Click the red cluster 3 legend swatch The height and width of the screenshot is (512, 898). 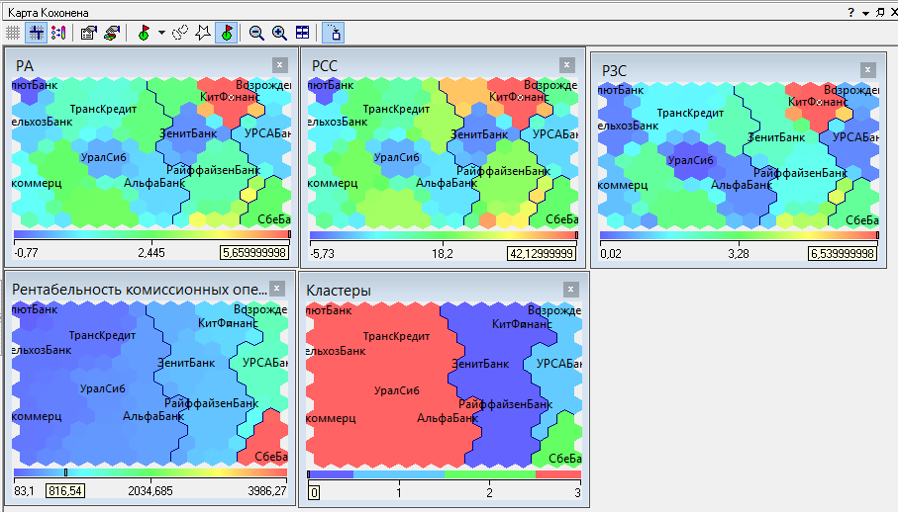[x=558, y=474]
